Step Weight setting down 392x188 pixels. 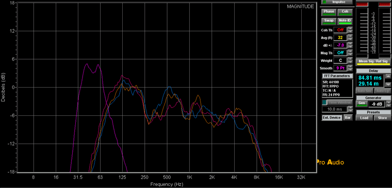click(x=350, y=62)
